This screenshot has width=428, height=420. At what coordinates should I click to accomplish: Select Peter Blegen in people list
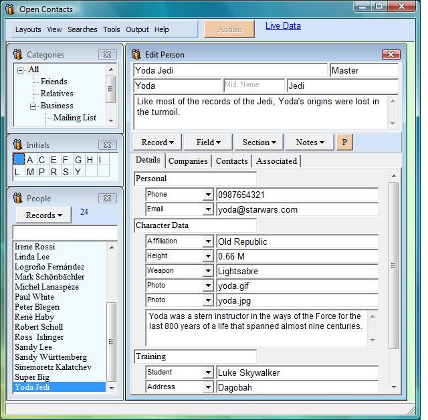click(60, 307)
